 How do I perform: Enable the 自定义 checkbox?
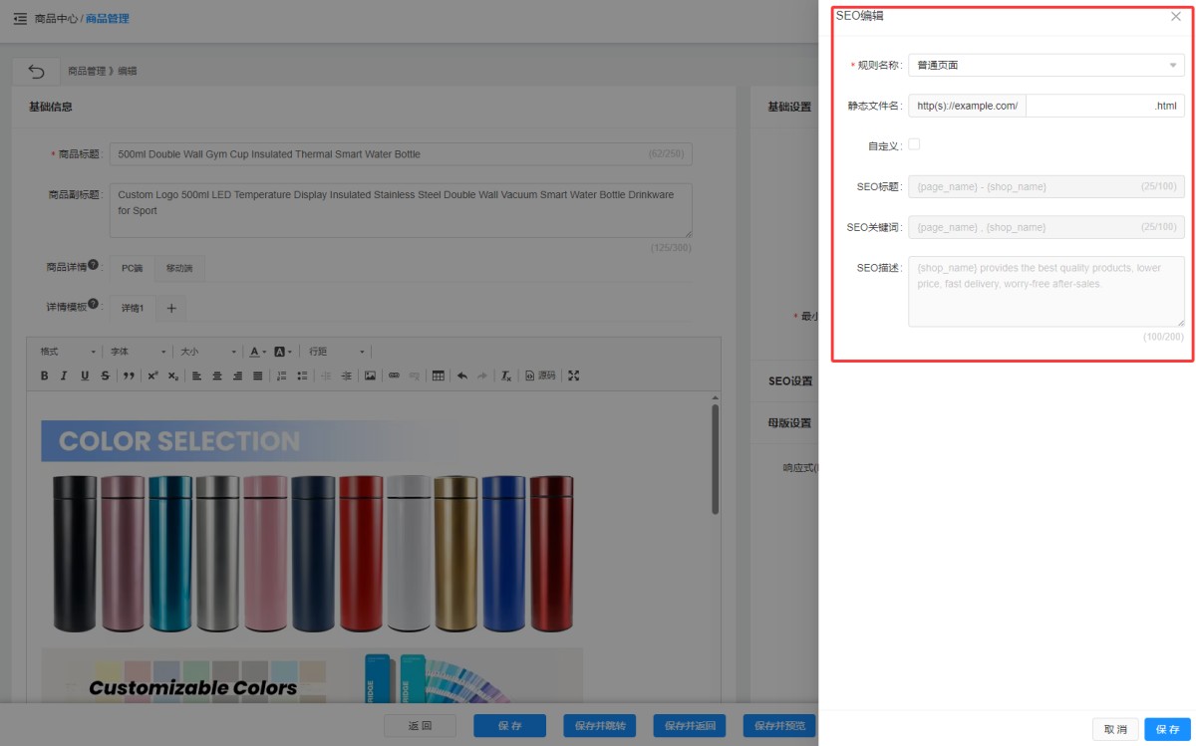coord(914,144)
